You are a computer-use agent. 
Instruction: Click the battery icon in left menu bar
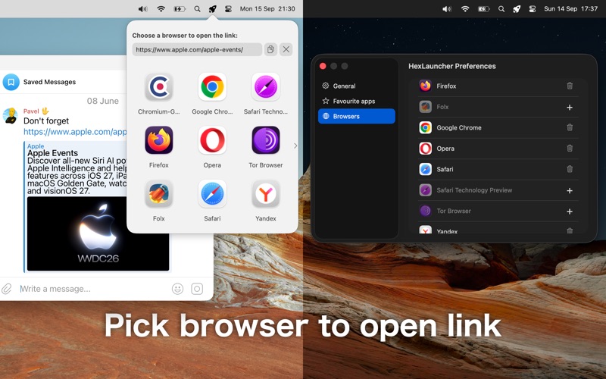point(180,8)
